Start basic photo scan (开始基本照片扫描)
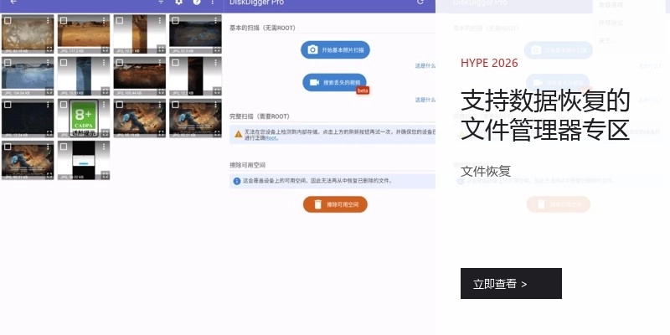Image resolution: width=670 pixels, height=335 pixels. (x=336, y=50)
